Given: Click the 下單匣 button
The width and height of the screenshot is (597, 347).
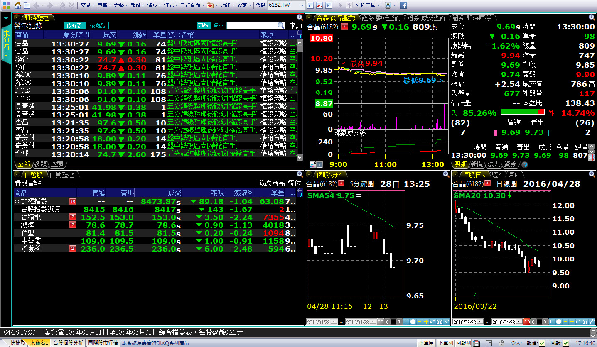Looking at the screenshot, I should [426, 343].
